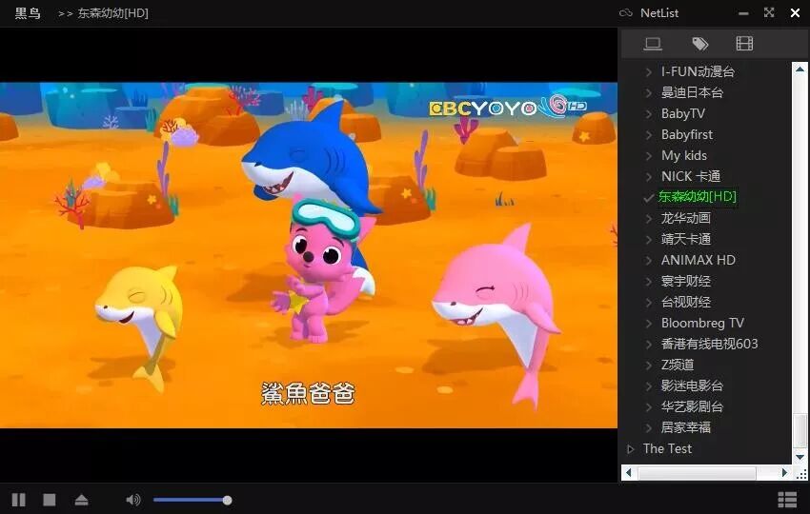Switch to the tags tab icon
The height and width of the screenshot is (514, 810).
pos(700,44)
